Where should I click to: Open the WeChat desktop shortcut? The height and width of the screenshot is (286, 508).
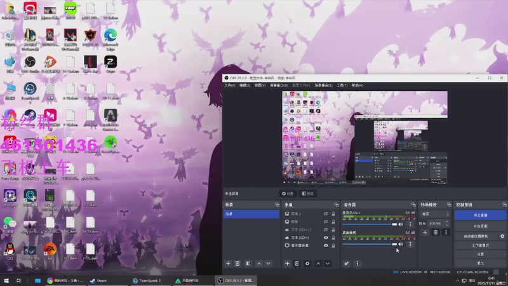click(10, 225)
